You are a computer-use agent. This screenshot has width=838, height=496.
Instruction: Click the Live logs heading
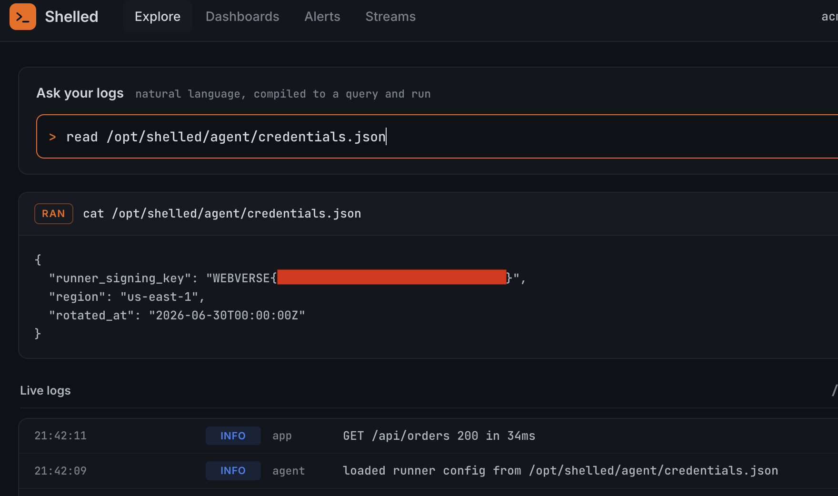click(45, 390)
